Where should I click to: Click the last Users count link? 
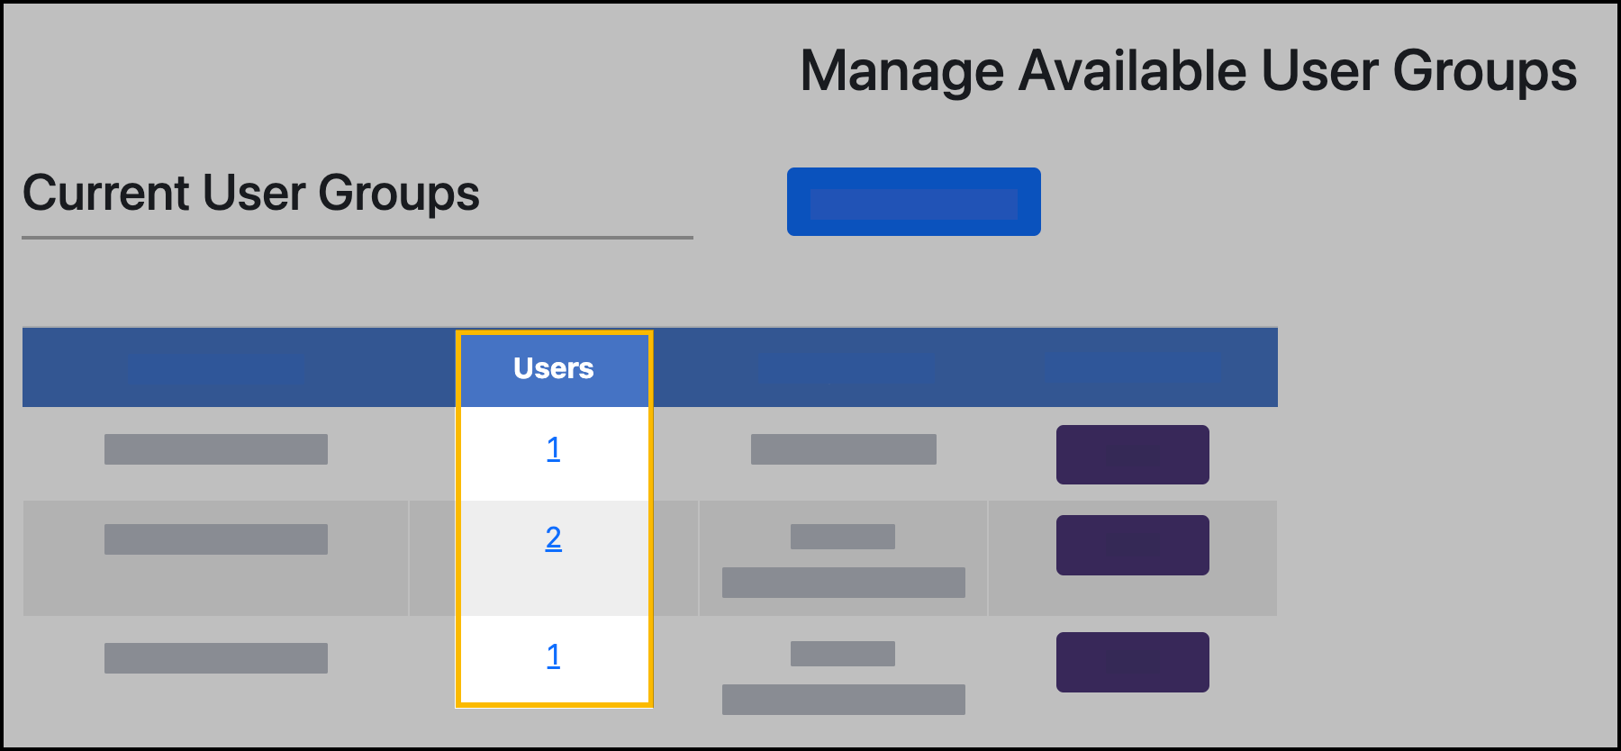(555, 657)
